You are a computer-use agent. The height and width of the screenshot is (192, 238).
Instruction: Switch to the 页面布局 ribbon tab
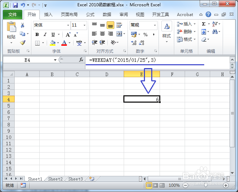point(69,15)
